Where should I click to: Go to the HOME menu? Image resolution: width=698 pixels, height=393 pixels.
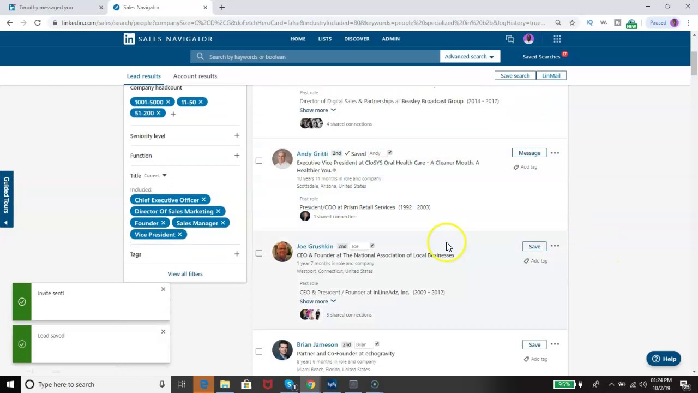point(298,39)
